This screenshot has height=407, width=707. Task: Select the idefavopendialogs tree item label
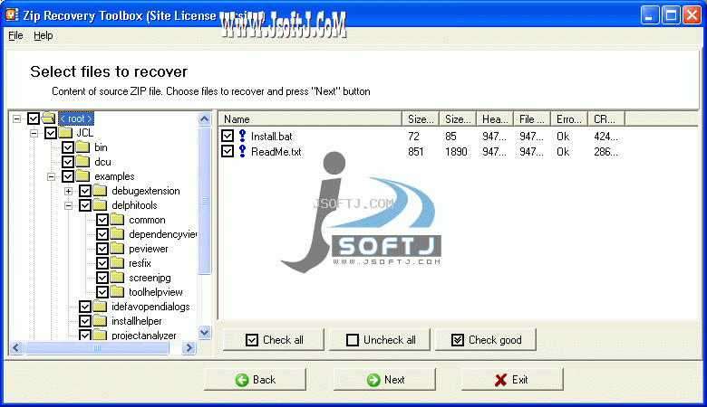click(x=150, y=307)
